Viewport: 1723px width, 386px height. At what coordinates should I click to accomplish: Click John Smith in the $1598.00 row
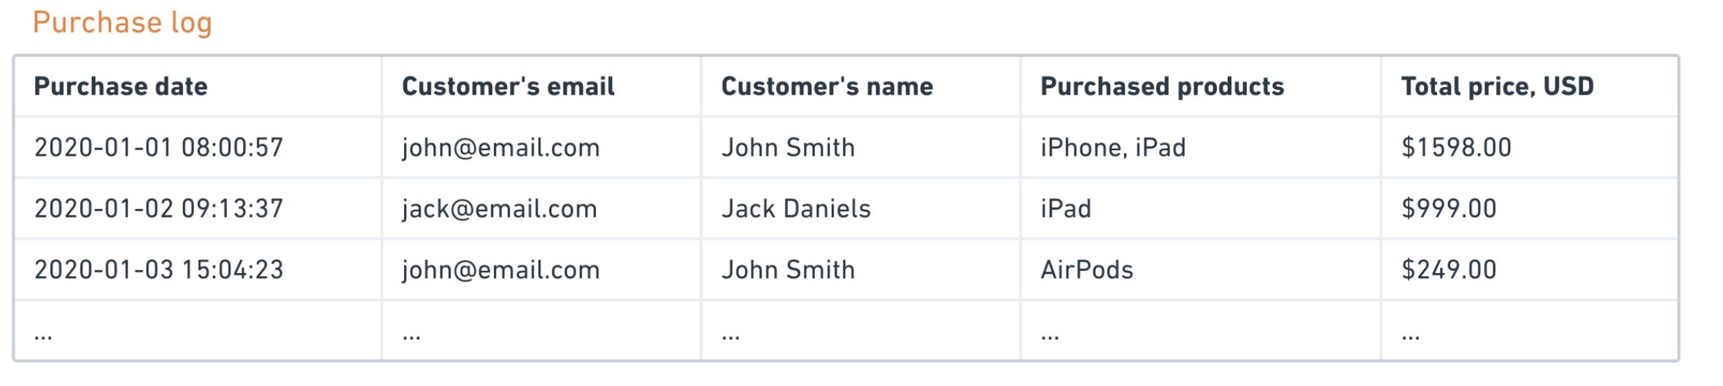(x=788, y=148)
